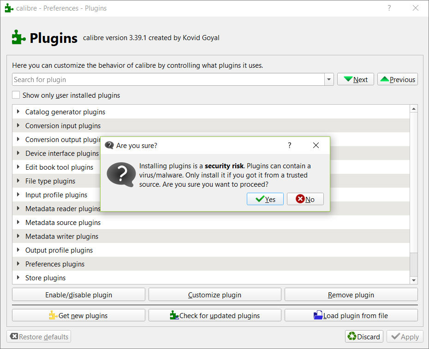Expand Store plugins
This screenshot has width=429, height=349.
(x=18, y=278)
